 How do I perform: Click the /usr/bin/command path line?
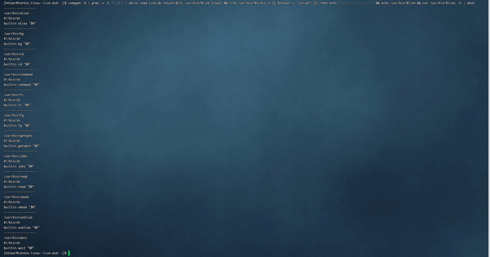point(18,74)
